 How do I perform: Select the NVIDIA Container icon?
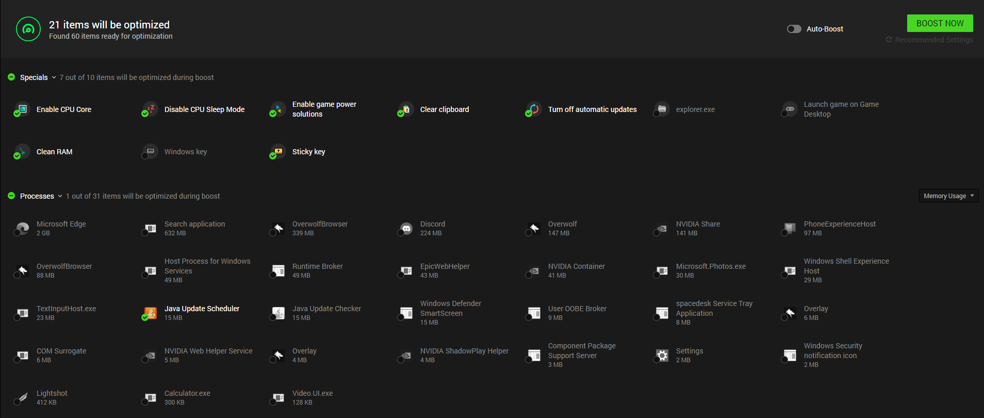pyautogui.click(x=533, y=271)
